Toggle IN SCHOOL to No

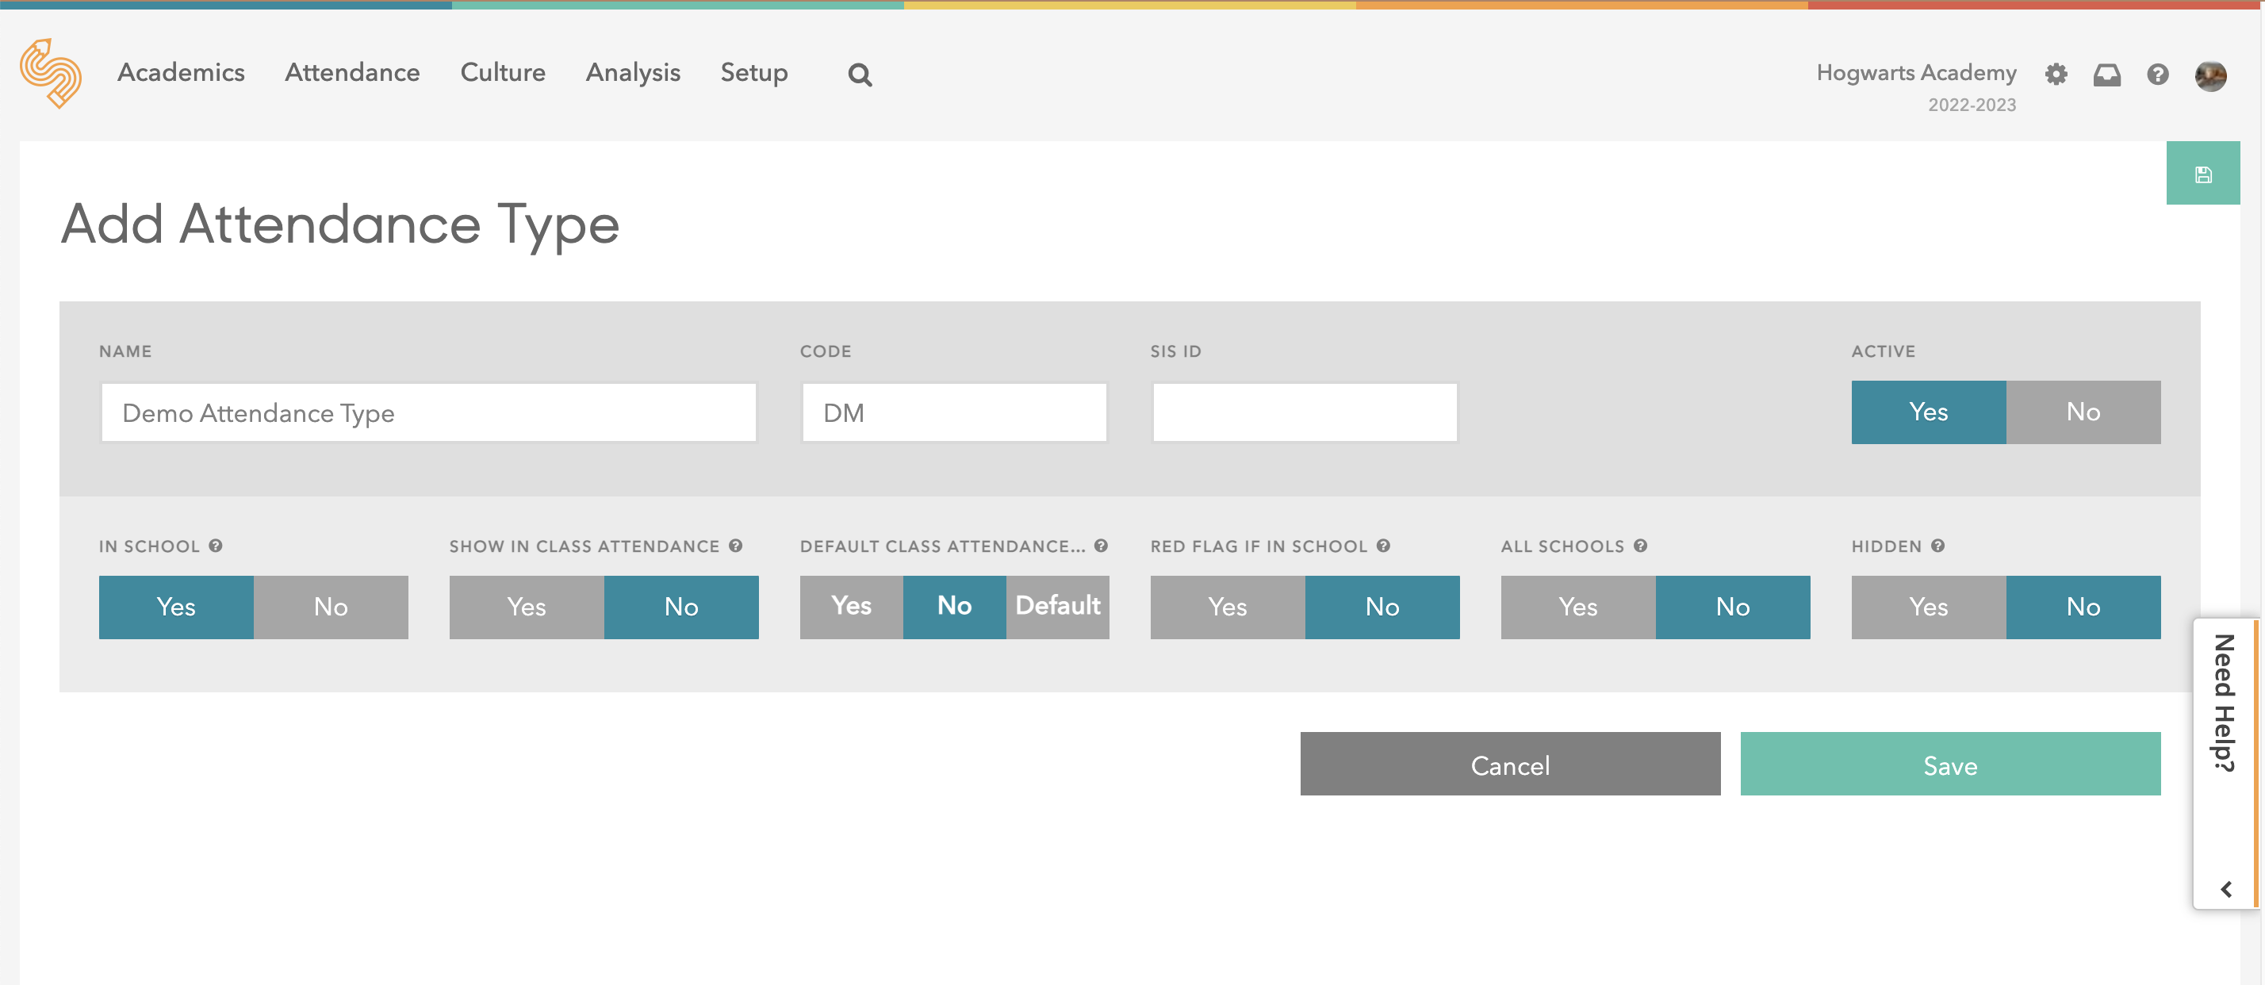[329, 605]
